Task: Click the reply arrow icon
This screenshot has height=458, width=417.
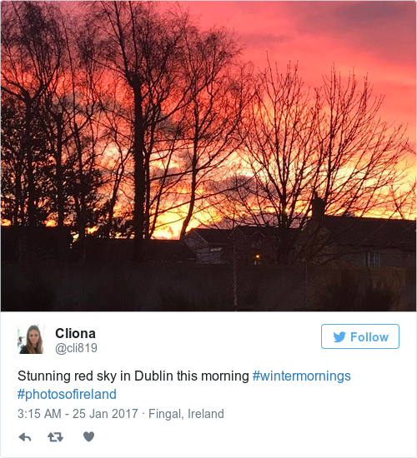Action: click(25, 437)
